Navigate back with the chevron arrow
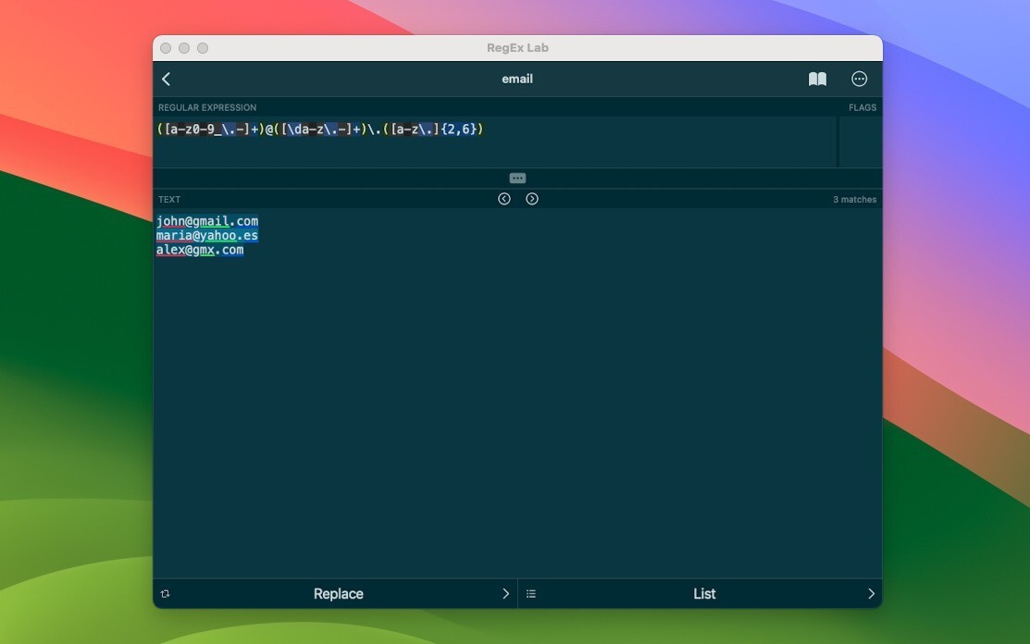 (166, 79)
